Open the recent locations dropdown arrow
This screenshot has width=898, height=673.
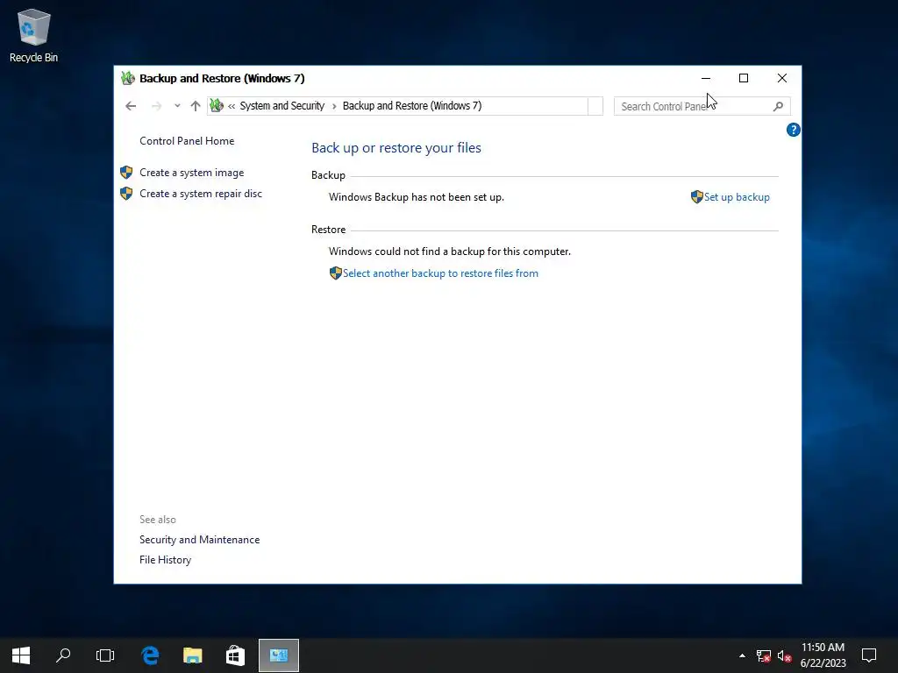pos(177,106)
